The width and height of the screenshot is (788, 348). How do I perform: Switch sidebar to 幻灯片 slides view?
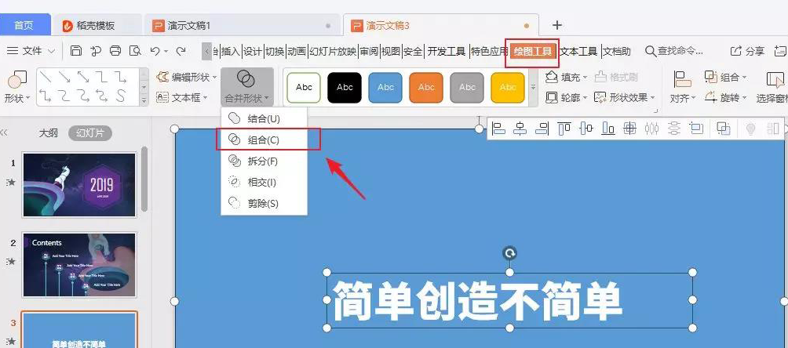point(90,133)
